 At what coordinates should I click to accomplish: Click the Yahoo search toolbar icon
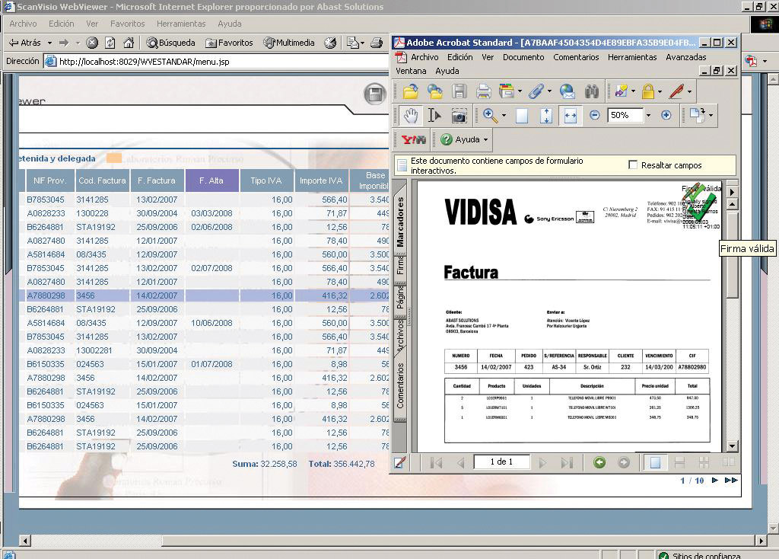pos(414,140)
